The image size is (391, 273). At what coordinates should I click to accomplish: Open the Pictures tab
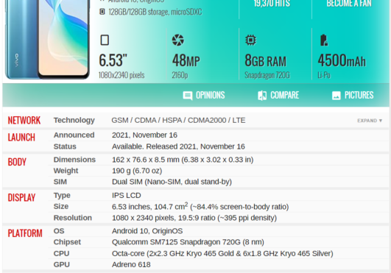pyautogui.click(x=353, y=96)
